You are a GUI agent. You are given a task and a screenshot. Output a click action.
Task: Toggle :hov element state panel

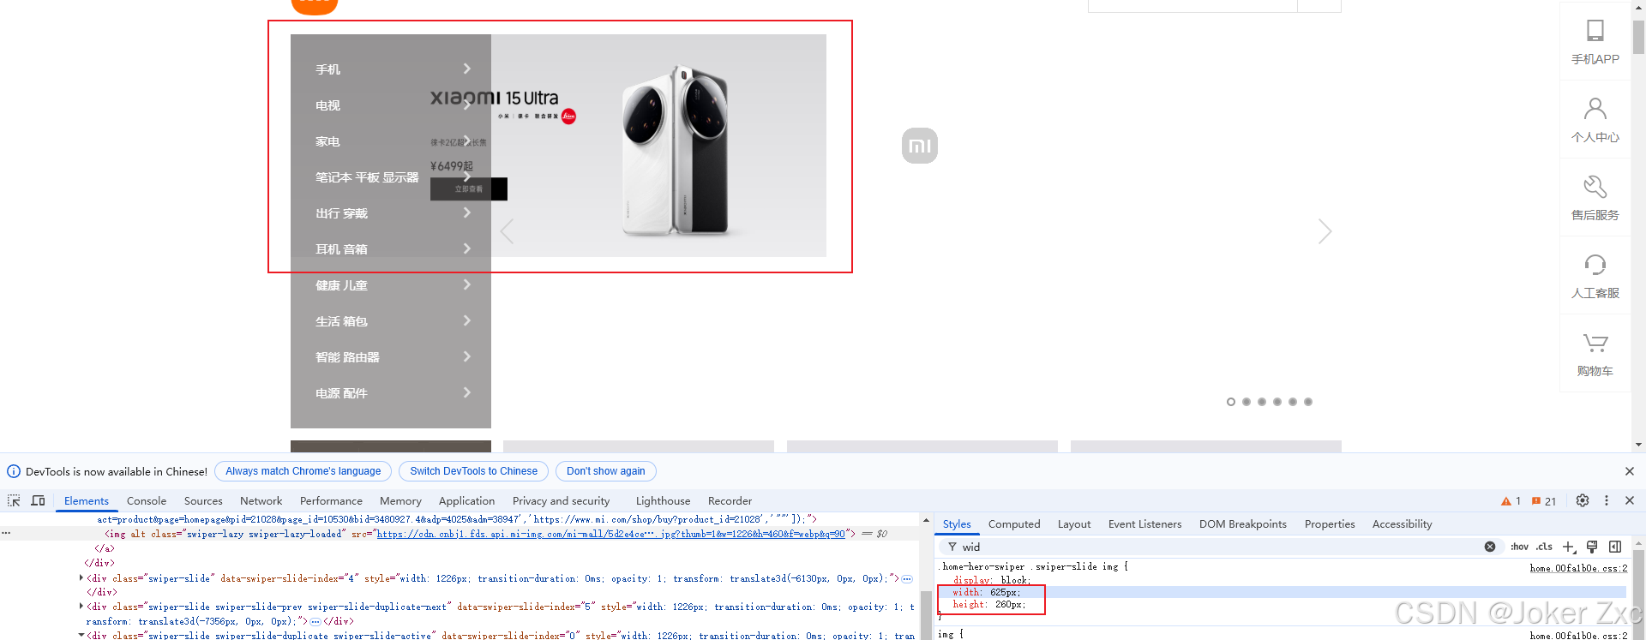(x=1520, y=547)
